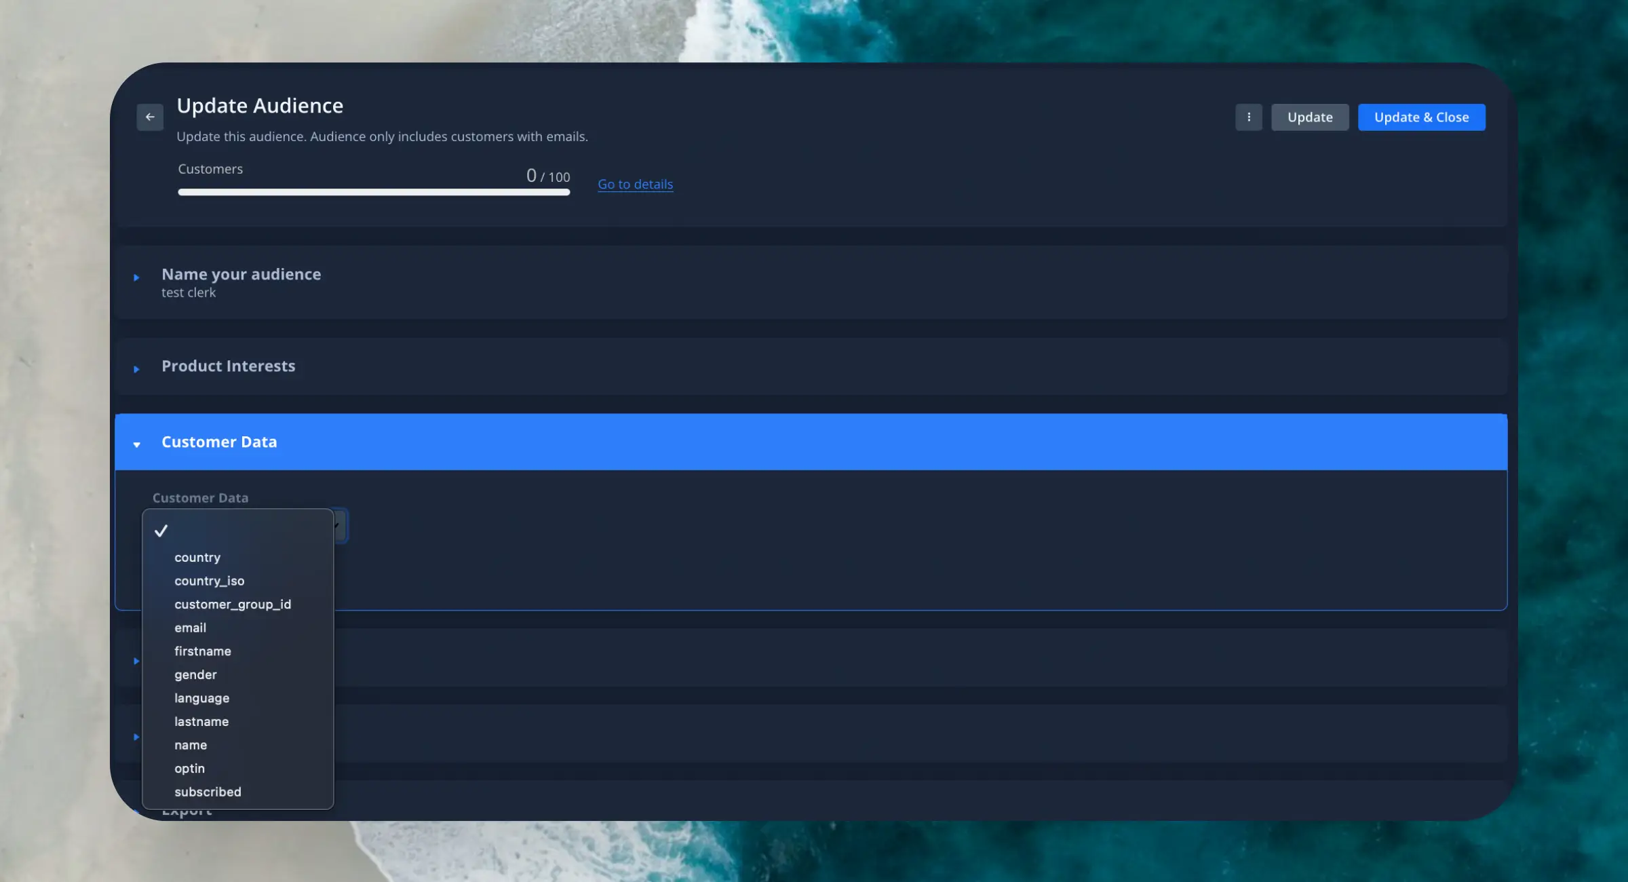Screen dimensions: 1628x882
Task: Click the checkmark next to empty option
Action: point(161,531)
